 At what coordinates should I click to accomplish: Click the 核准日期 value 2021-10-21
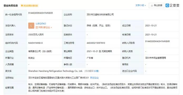click(x=151, y=35)
